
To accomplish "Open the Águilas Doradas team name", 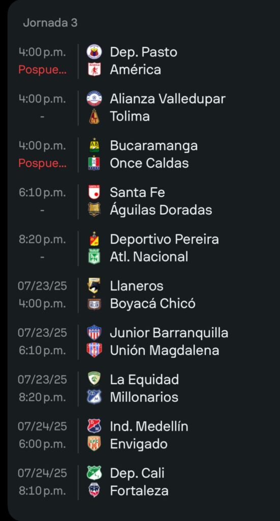I will click(161, 210).
